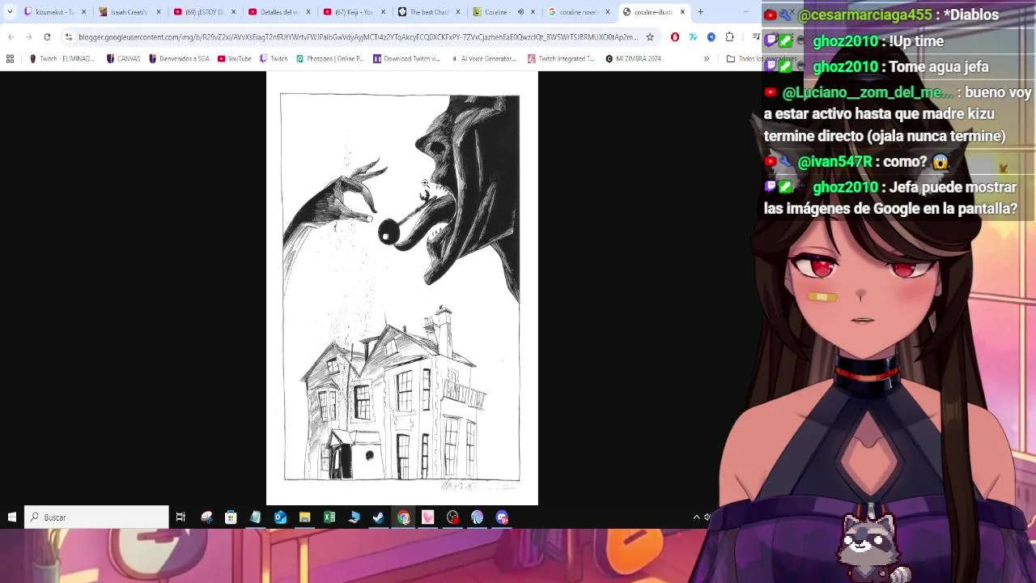Open the blue striped globe taskbar app

tap(478, 517)
